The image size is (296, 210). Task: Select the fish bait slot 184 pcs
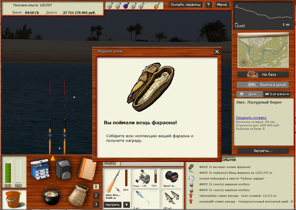pyautogui.click(x=171, y=199)
